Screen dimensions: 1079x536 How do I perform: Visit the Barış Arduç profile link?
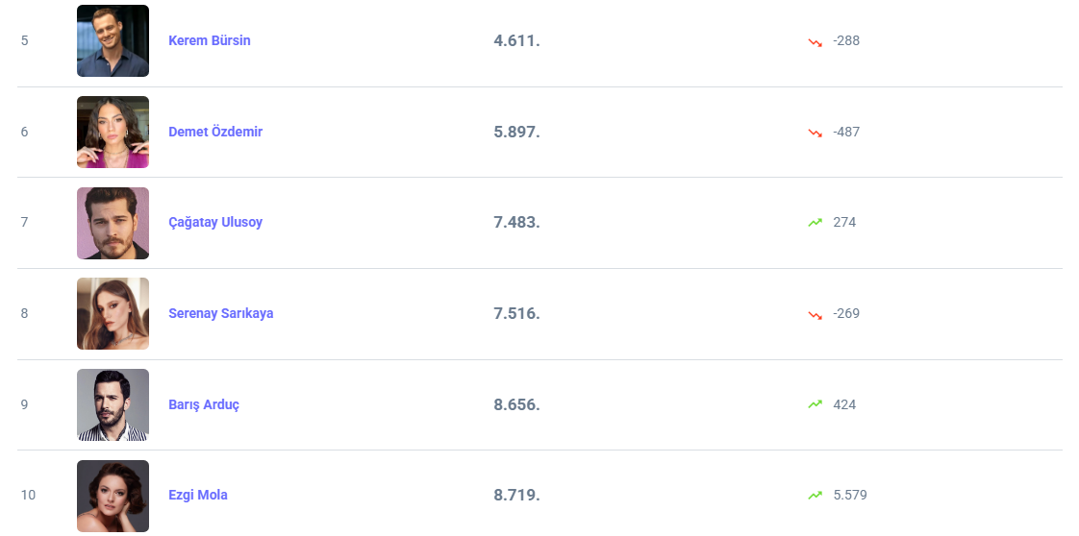[x=203, y=404]
